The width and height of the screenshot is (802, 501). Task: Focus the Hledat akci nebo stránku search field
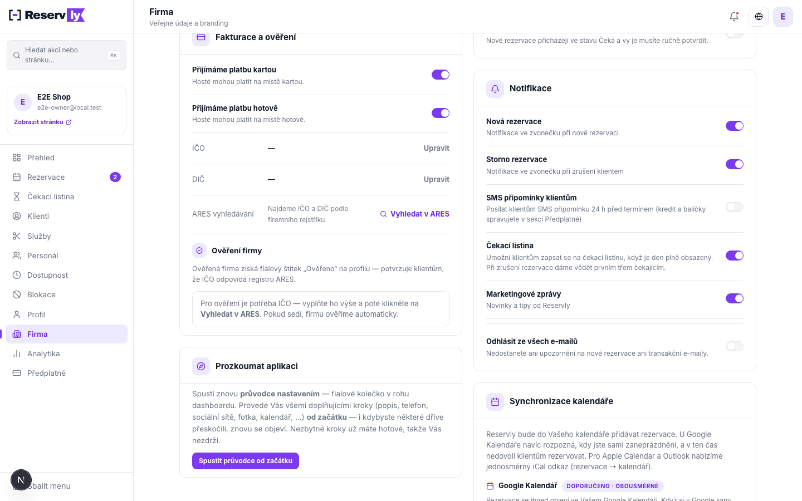click(66, 55)
